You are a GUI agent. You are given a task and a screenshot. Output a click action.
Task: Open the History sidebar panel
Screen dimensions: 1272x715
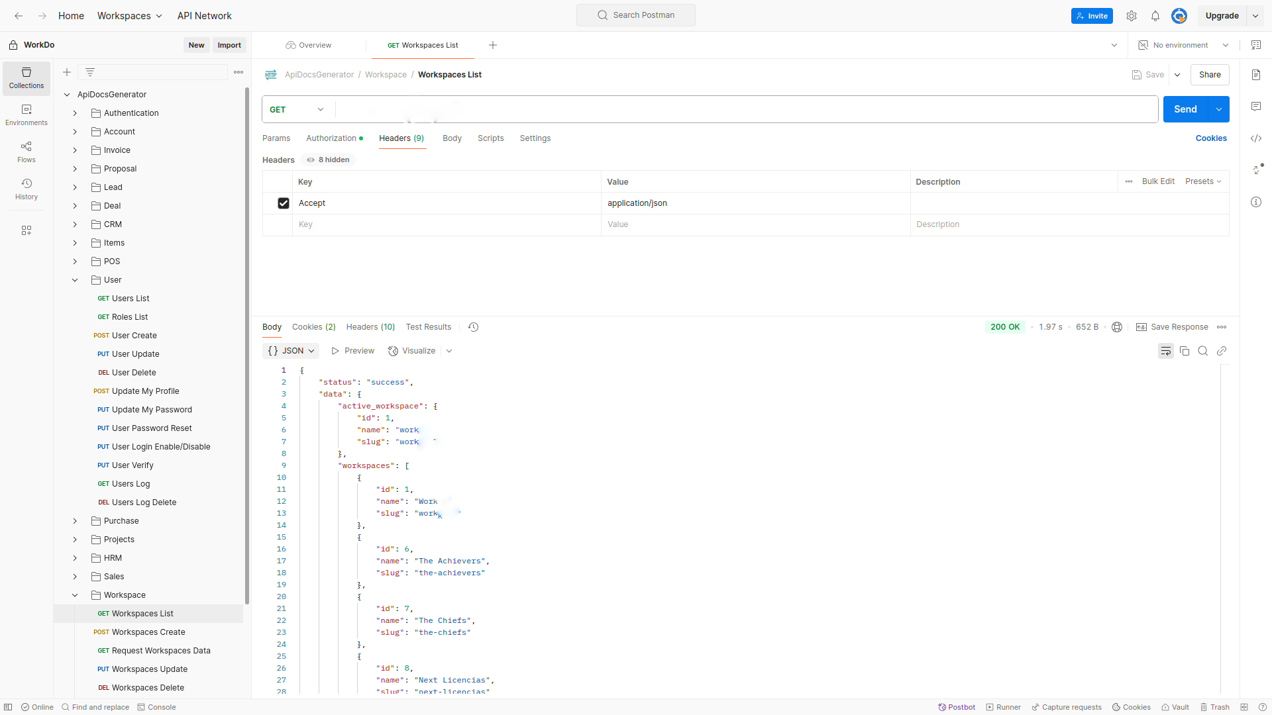pos(26,189)
